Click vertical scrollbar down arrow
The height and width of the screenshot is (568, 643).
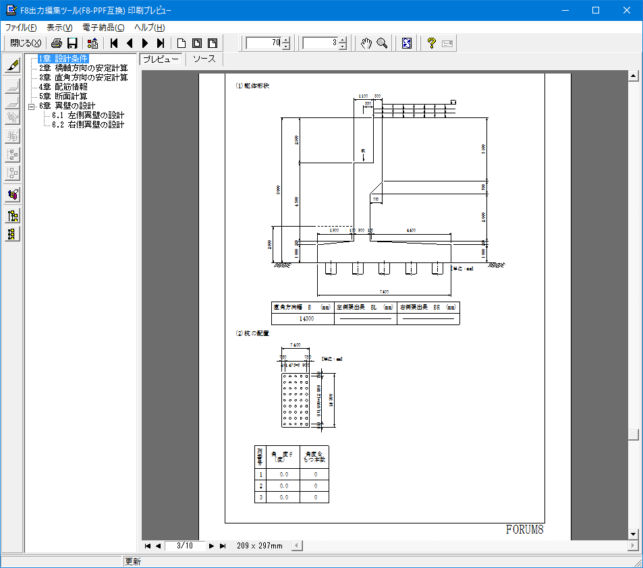[633, 534]
